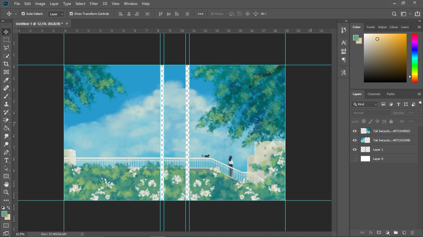Select the Spot Healing Brush tool

(6, 88)
